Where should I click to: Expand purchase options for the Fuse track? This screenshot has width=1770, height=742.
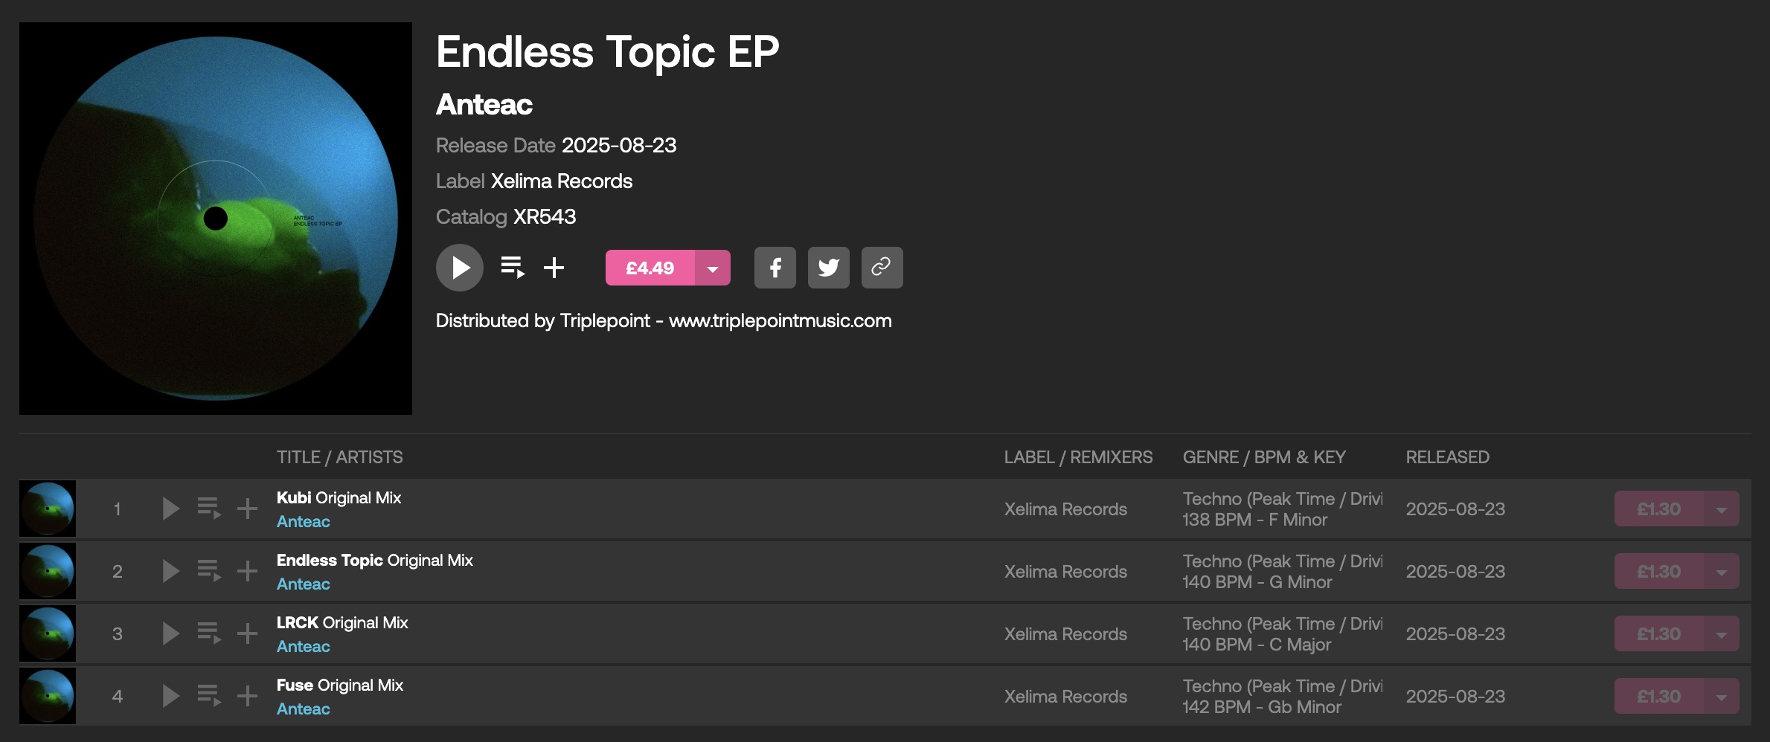[x=1721, y=697]
